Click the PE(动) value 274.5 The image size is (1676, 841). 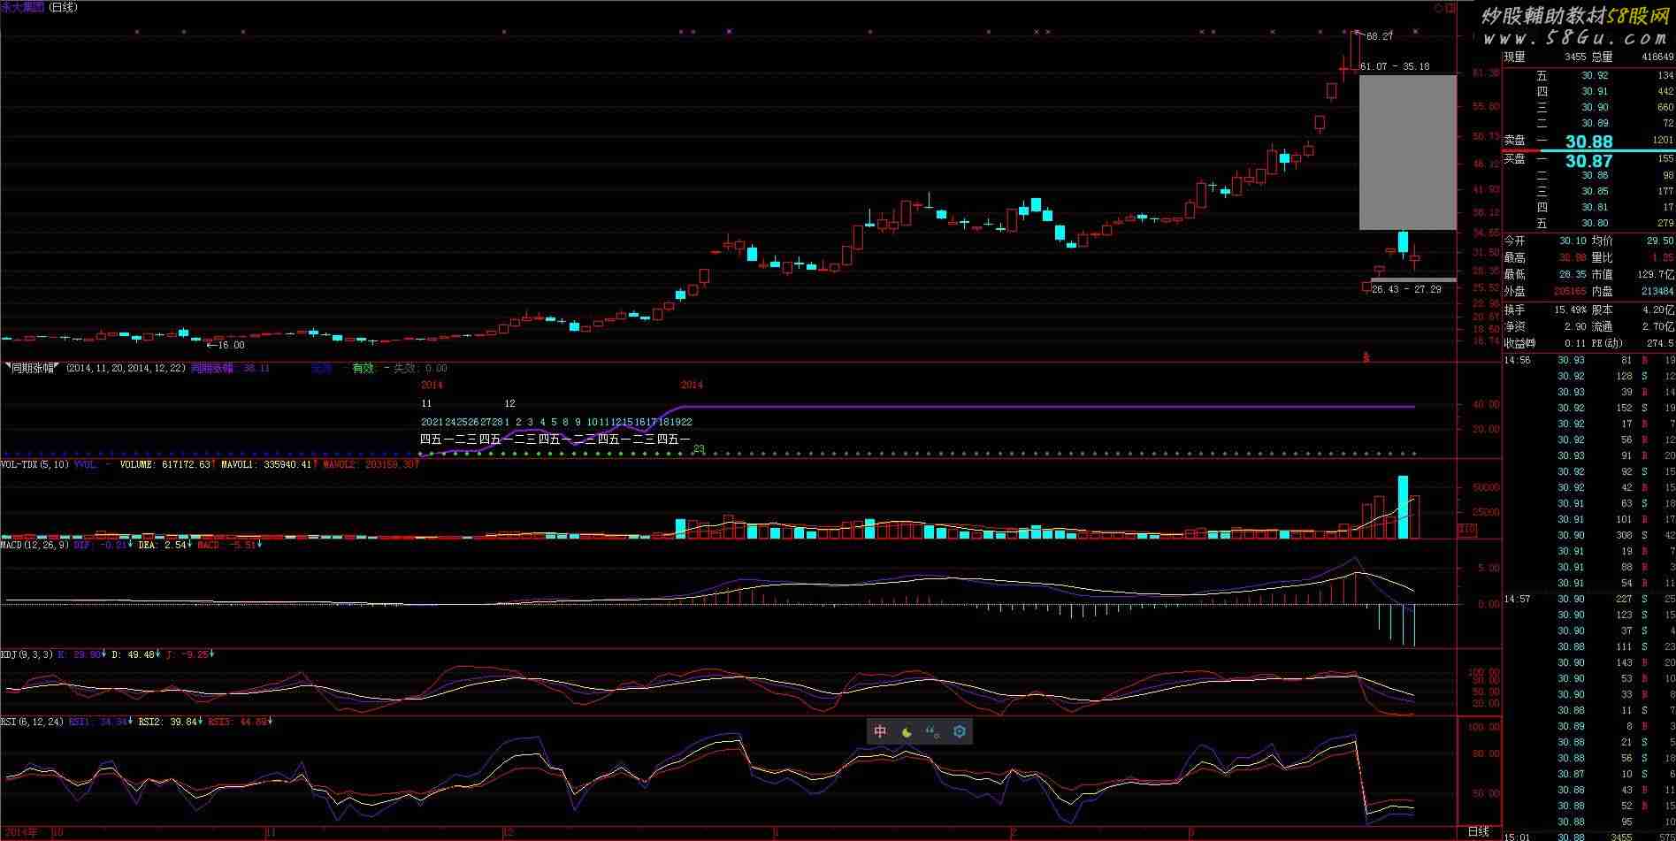point(1661,344)
